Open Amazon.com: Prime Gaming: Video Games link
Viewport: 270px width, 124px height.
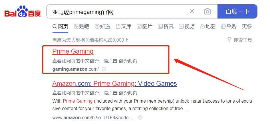114,84
